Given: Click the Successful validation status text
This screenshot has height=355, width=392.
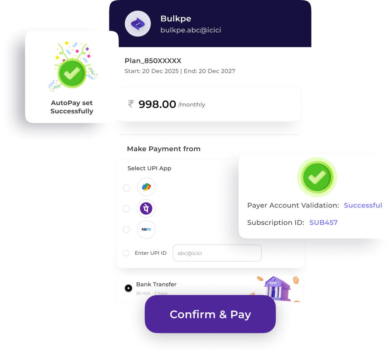Looking at the screenshot, I should [363, 205].
